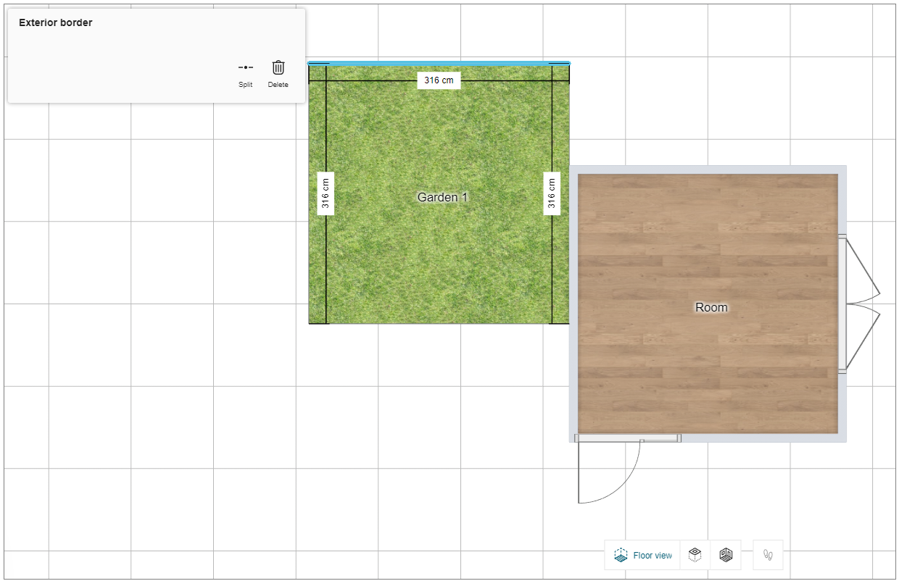
Task: Select the Room label on wooden floor
Action: (x=711, y=307)
